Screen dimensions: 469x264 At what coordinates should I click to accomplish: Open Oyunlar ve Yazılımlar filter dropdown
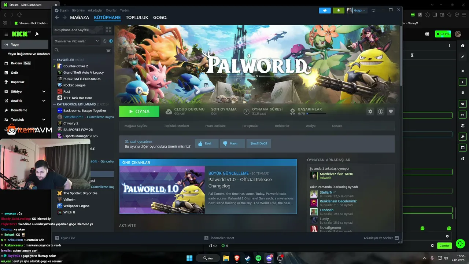77,41
